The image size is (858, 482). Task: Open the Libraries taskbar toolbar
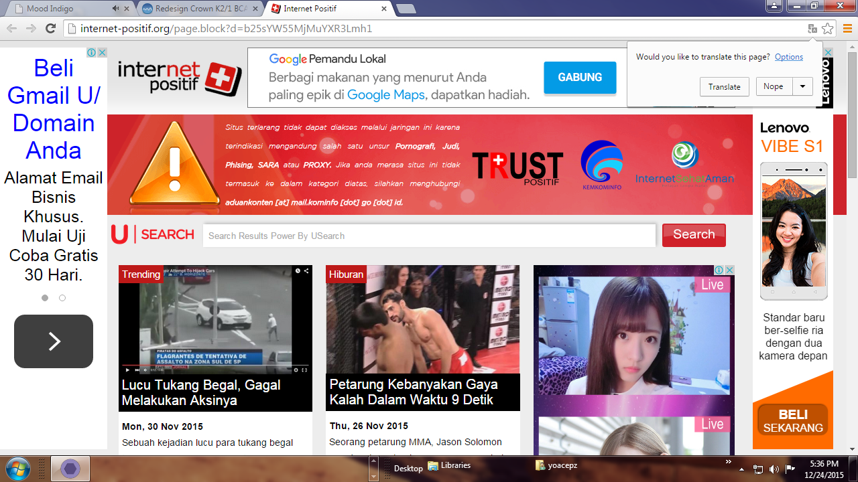(449, 465)
